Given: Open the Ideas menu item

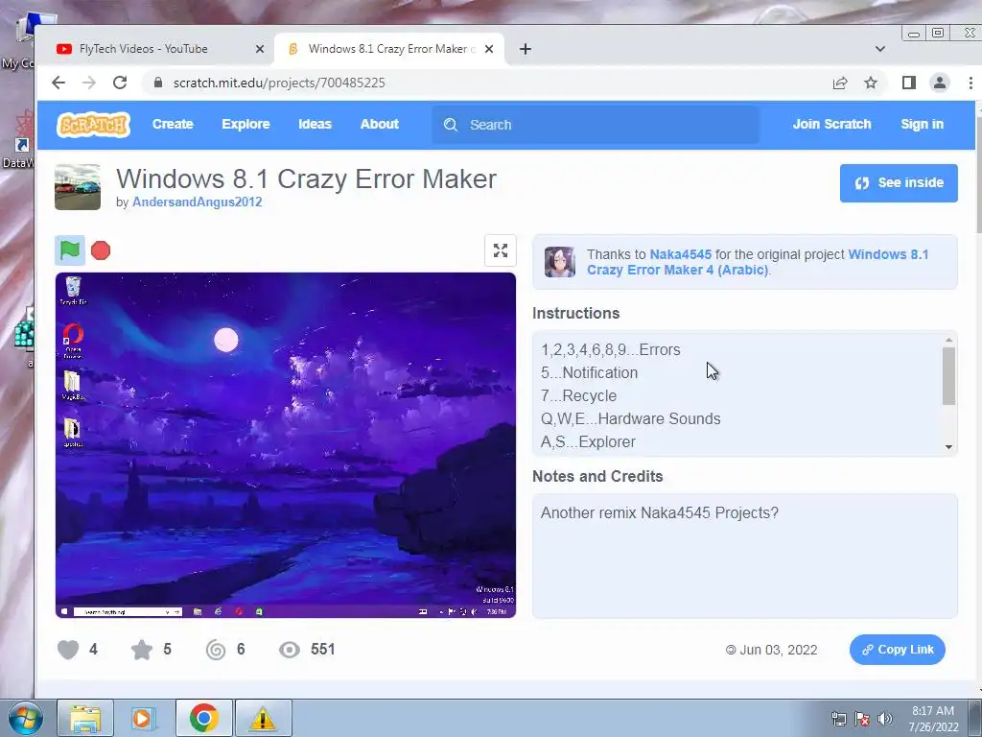Looking at the screenshot, I should 315,124.
